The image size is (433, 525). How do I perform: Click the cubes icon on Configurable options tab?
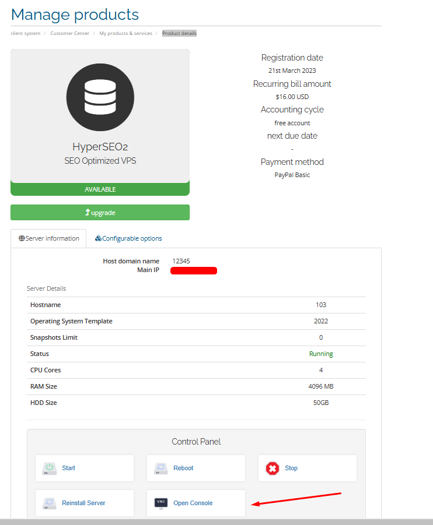pos(98,238)
